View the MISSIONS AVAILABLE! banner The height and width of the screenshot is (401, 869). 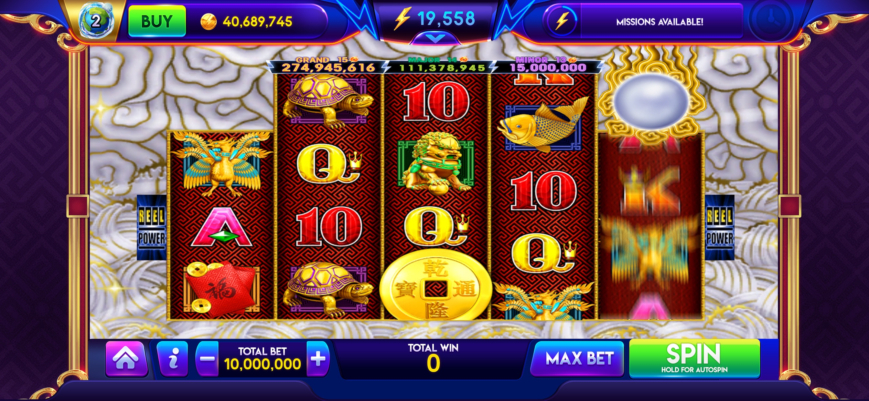[x=659, y=22]
